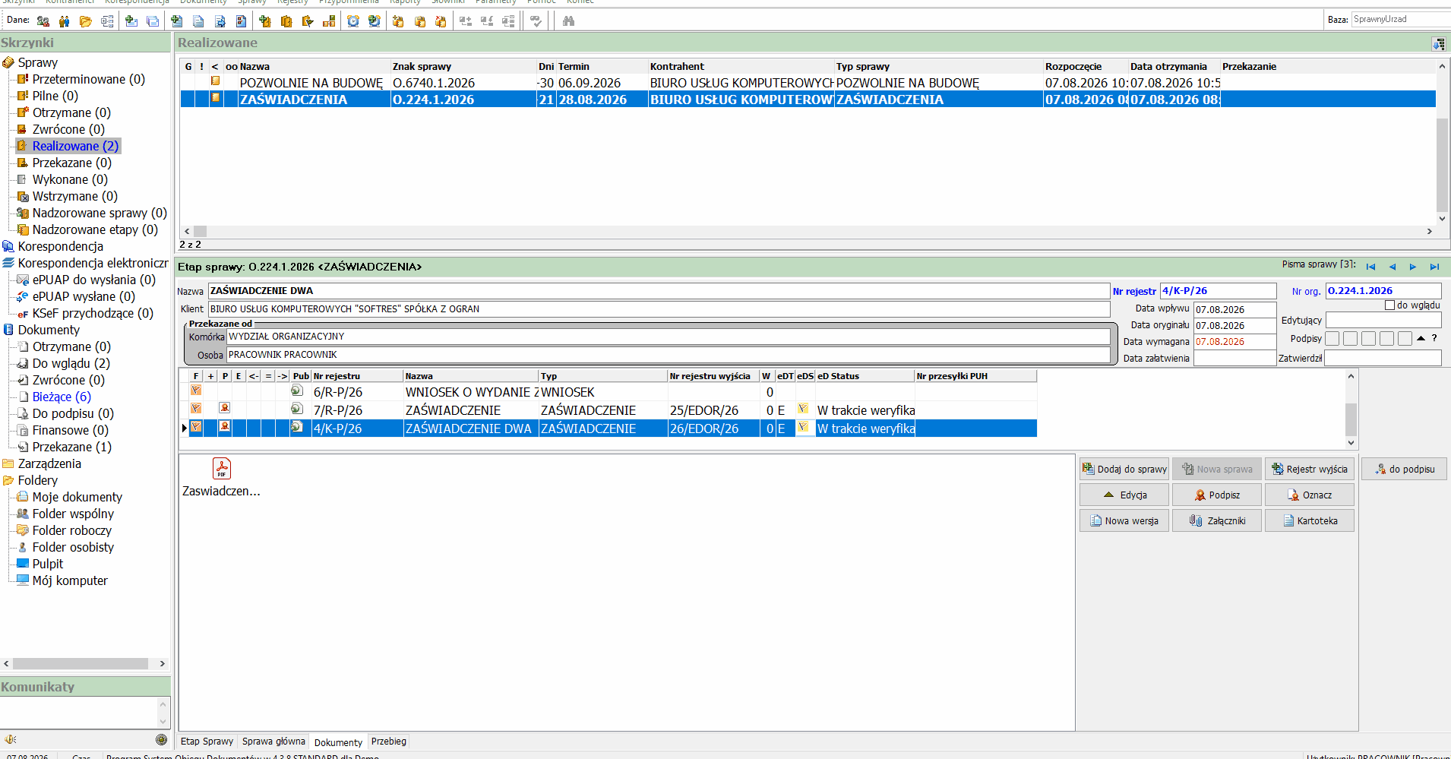Open the Zaswiadczen PDF attachment icon

[x=221, y=469]
